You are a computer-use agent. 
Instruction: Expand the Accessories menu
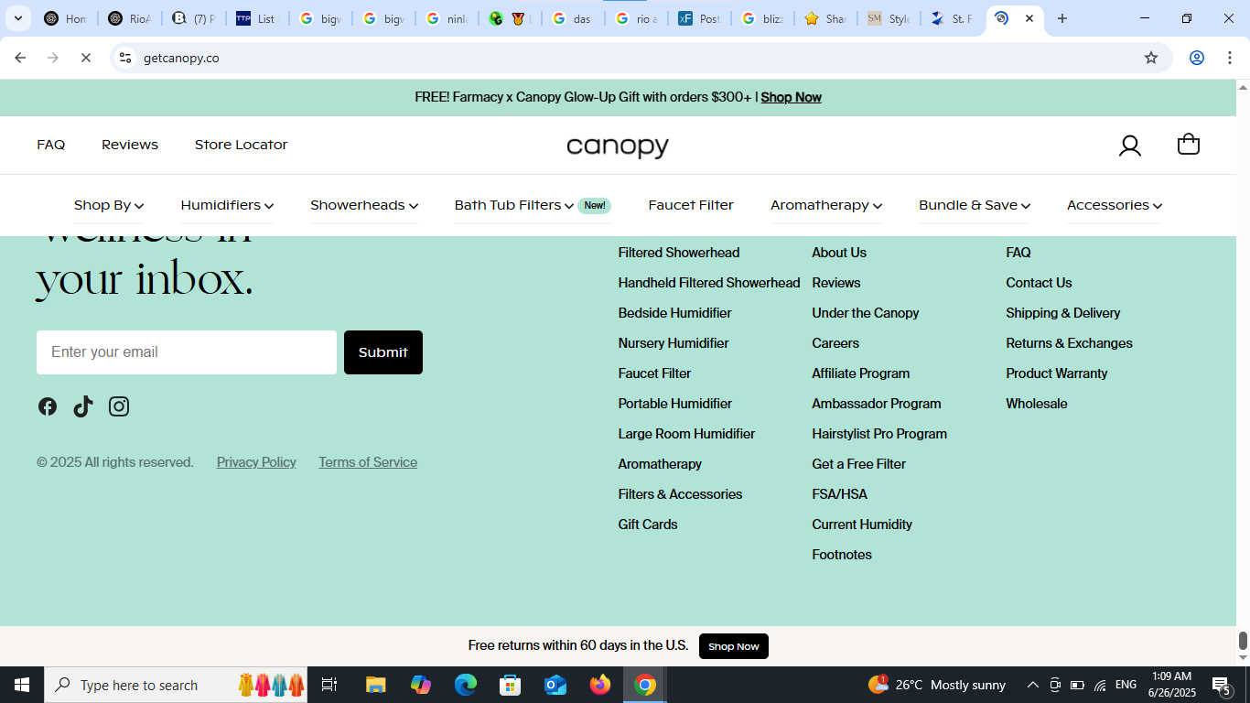(x=1115, y=205)
